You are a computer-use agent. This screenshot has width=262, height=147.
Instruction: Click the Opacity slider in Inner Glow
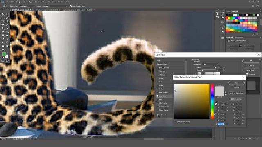coord(209,67)
